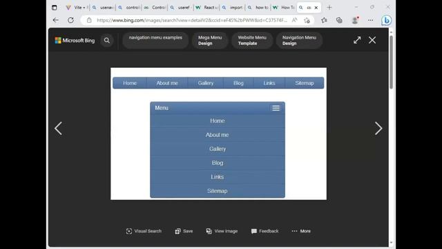
Task: Add this page to favorites star icon
Action: [307, 20]
